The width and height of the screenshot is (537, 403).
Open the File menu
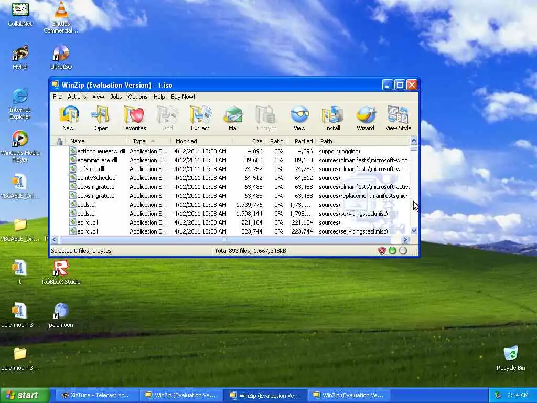[x=57, y=97]
